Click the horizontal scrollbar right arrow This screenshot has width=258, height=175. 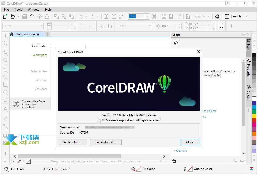(164, 156)
